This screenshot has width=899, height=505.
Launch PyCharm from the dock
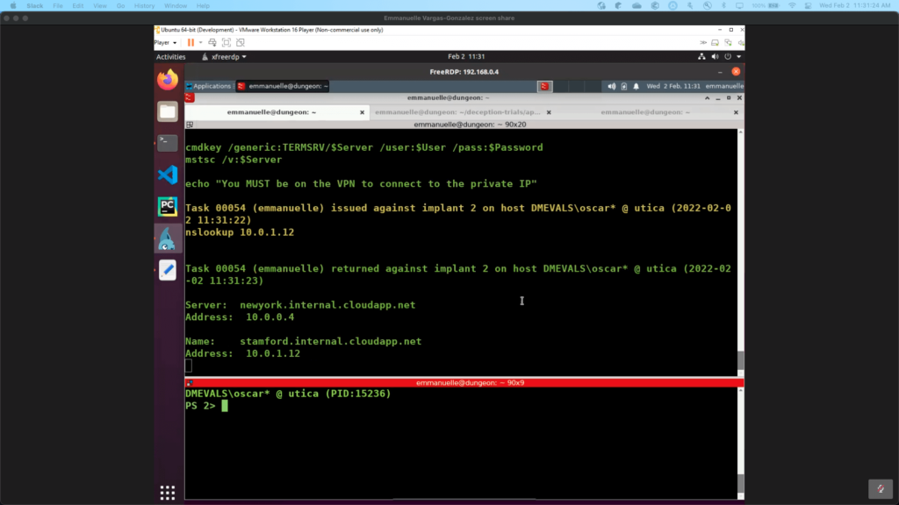click(167, 206)
